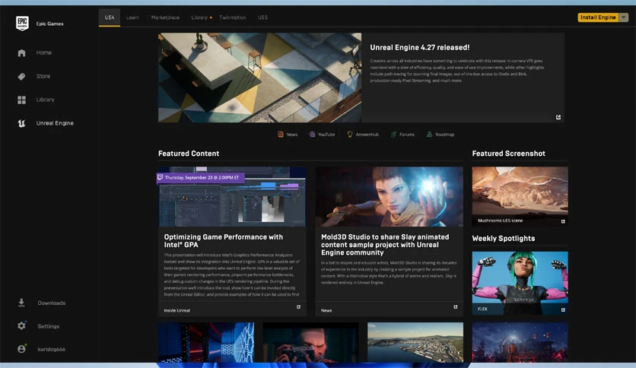Viewport: 636px width, 368px height.
Task: Click the AnswerHub lightbulb icon
Action: pos(350,134)
